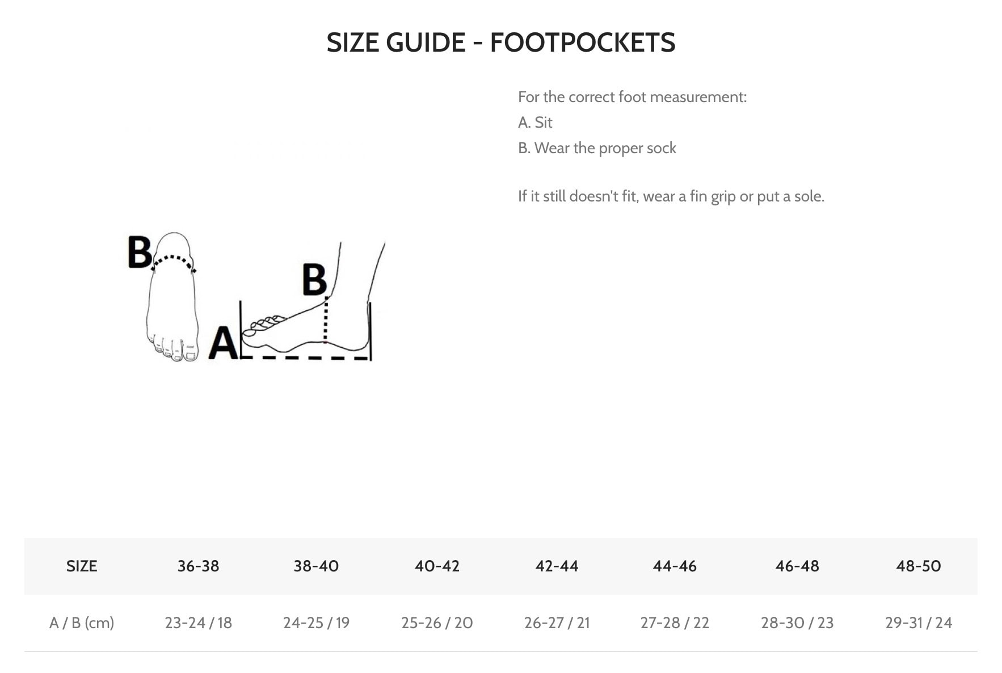Click the "A. Sit" instruction
Image resolution: width=1002 pixels, height=673 pixels.
[x=534, y=123]
